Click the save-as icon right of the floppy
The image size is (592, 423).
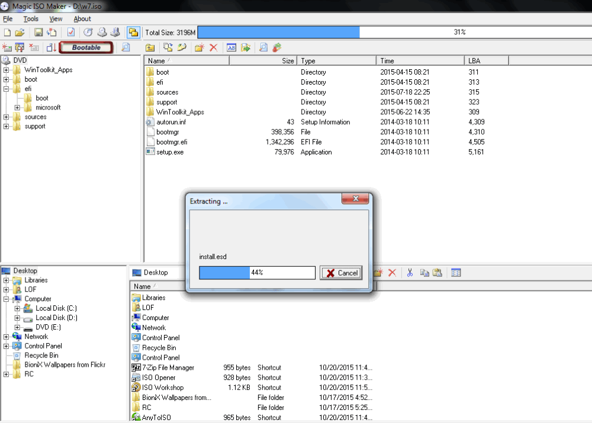pos(52,33)
